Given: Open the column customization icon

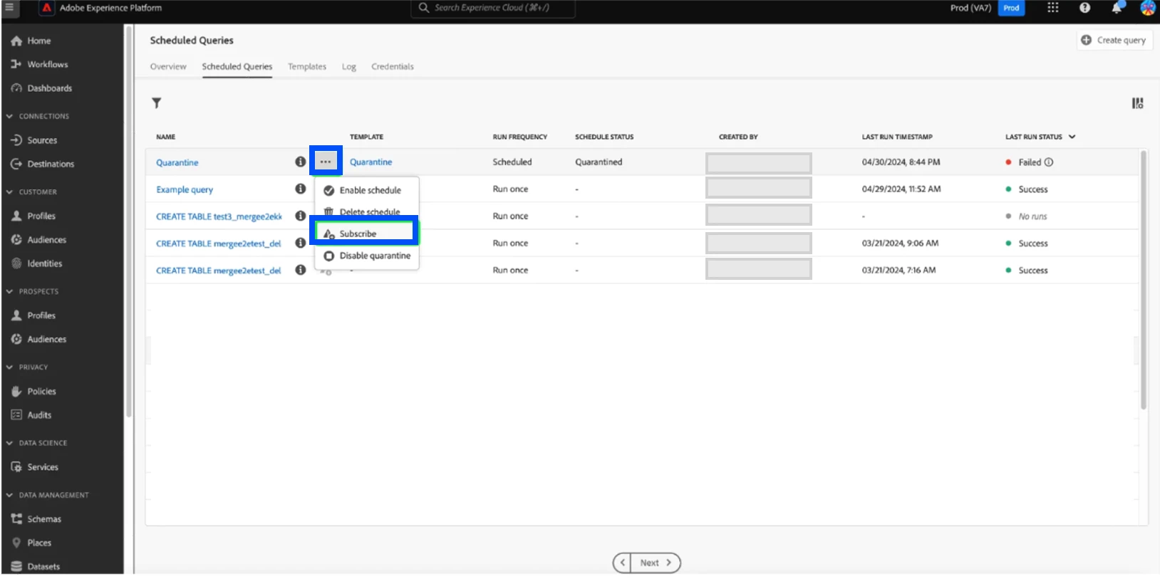Looking at the screenshot, I should point(1137,103).
